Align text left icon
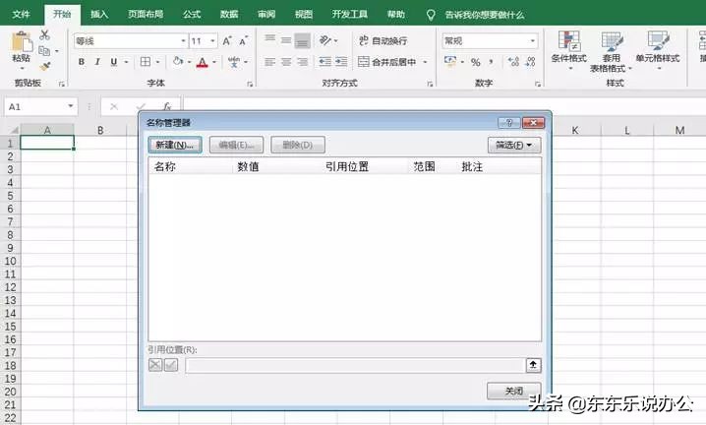Viewport: 706px width, 425px height. (x=270, y=62)
